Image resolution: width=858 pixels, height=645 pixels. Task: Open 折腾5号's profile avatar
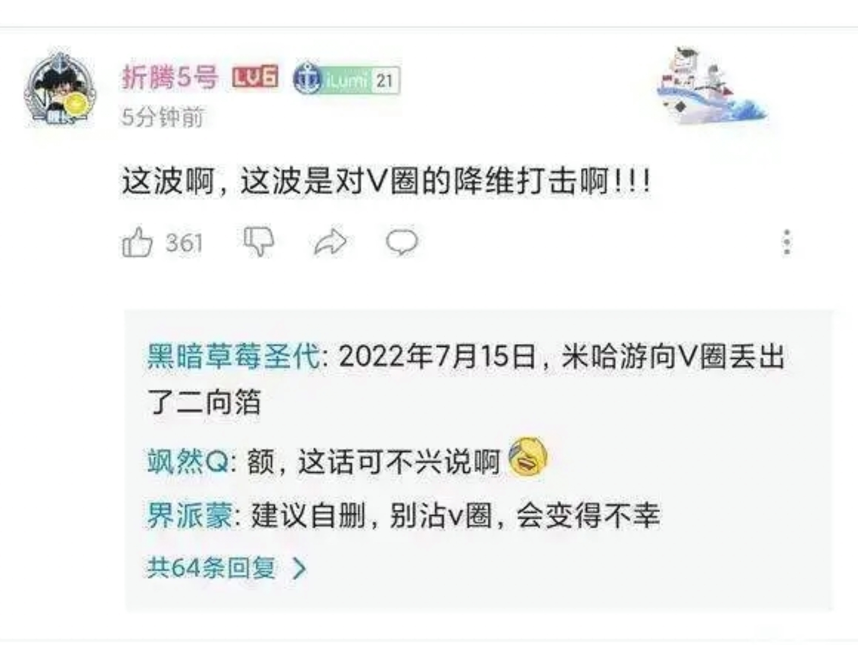tap(59, 89)
